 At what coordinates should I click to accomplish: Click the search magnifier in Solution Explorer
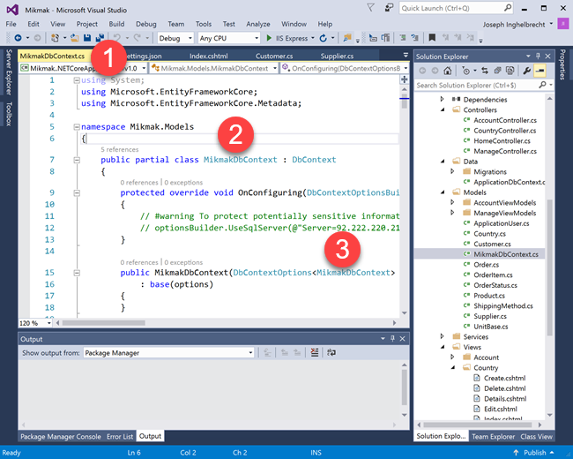click(x=543, y=85)
